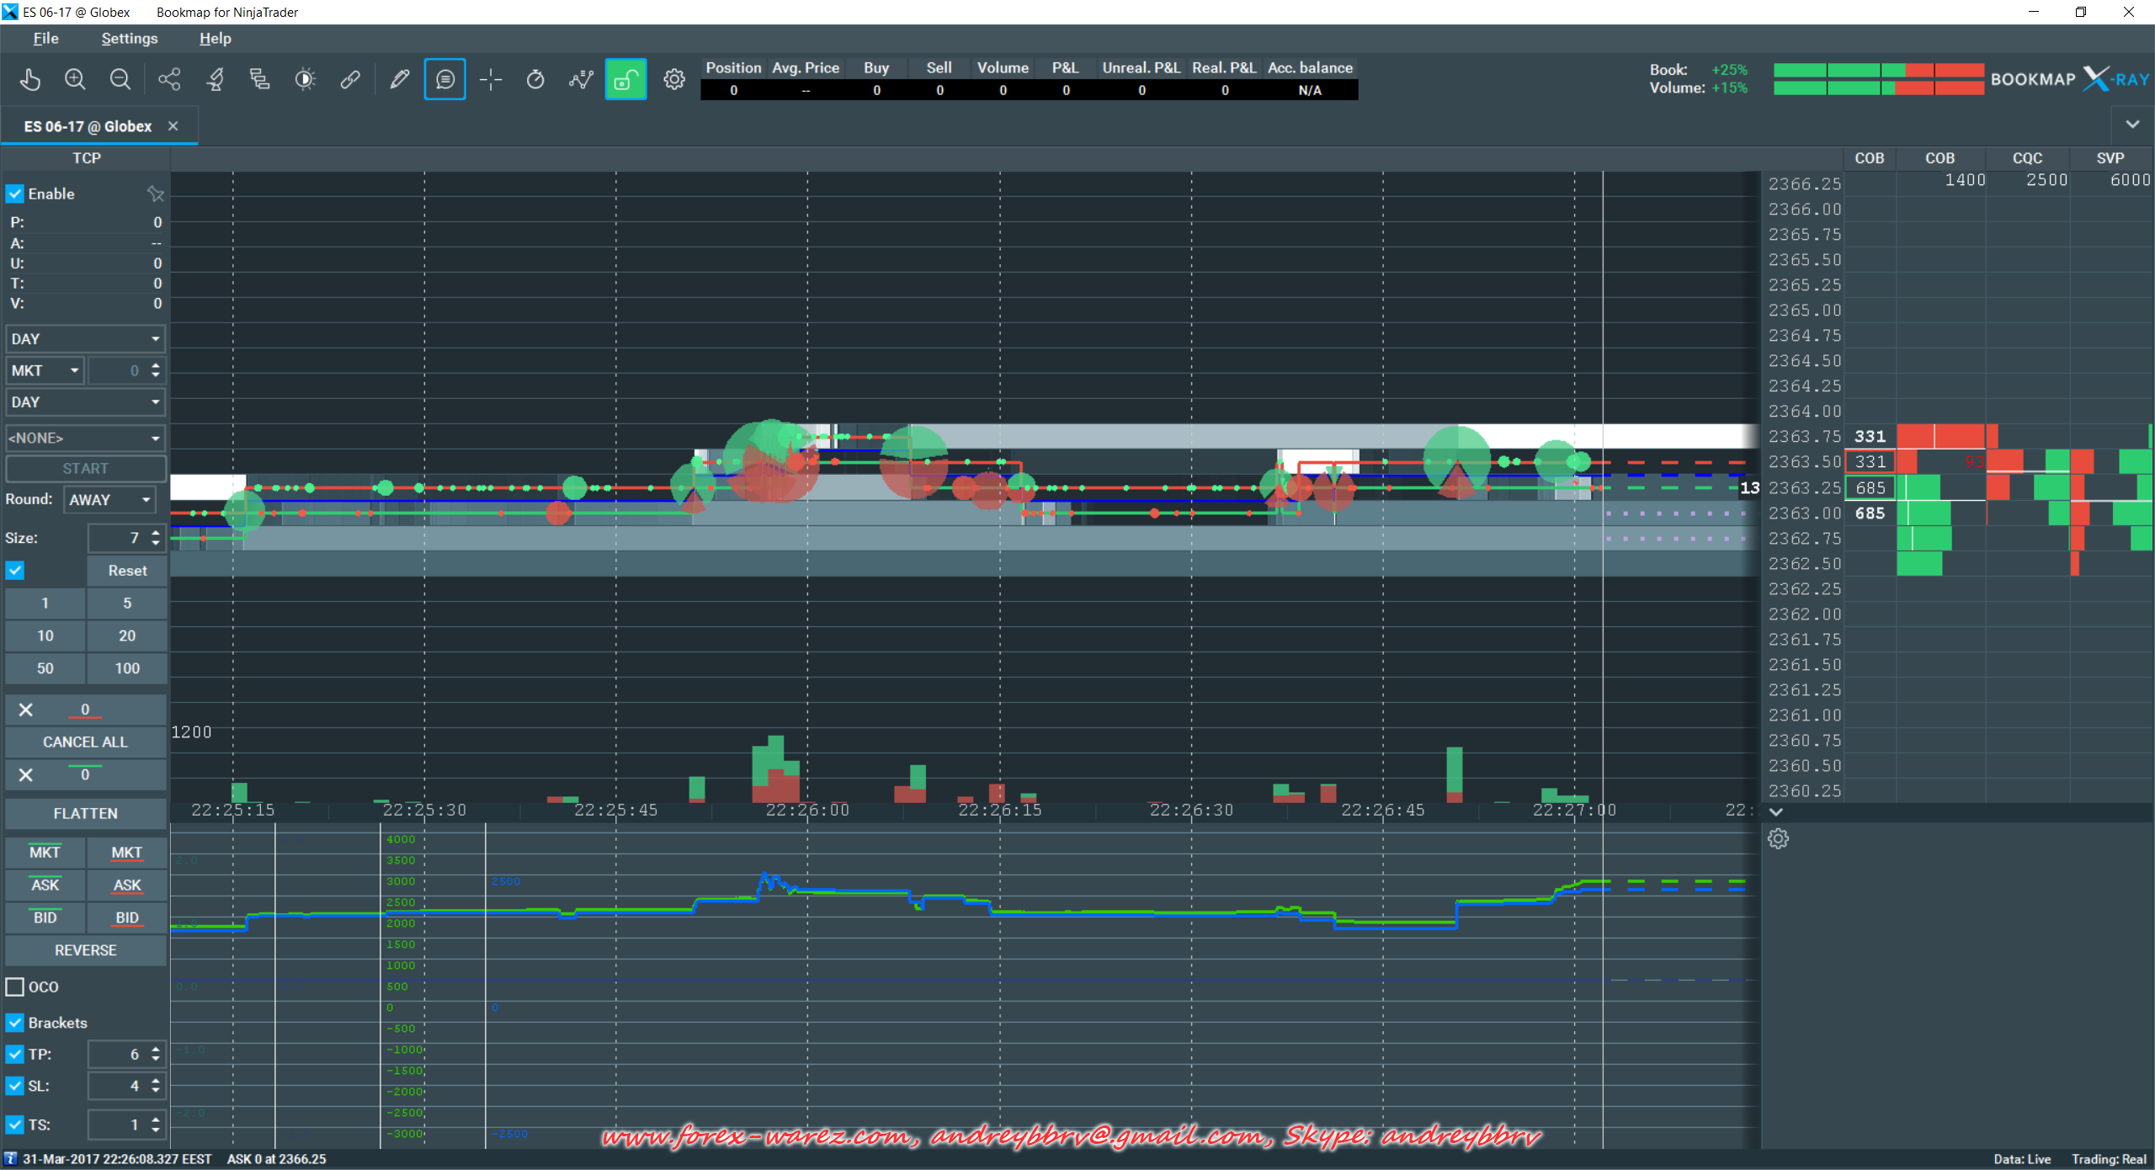Open the chain link icon
Screen dimensions: 2155x1170
tap(350, 80)
